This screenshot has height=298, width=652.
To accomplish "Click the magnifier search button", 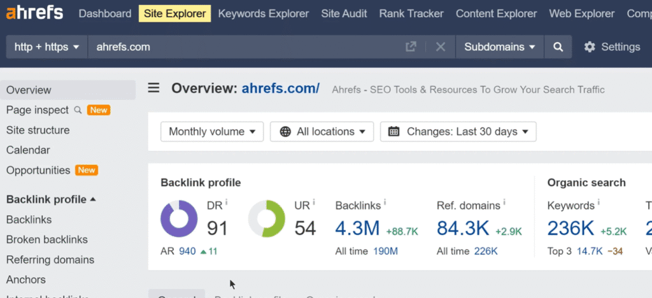I will pyautogui.click(x=558, y=47).
